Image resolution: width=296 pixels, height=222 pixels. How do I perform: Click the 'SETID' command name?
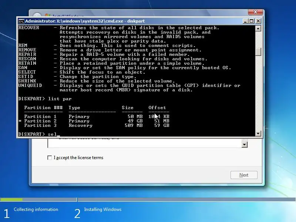tap(26, 77)
